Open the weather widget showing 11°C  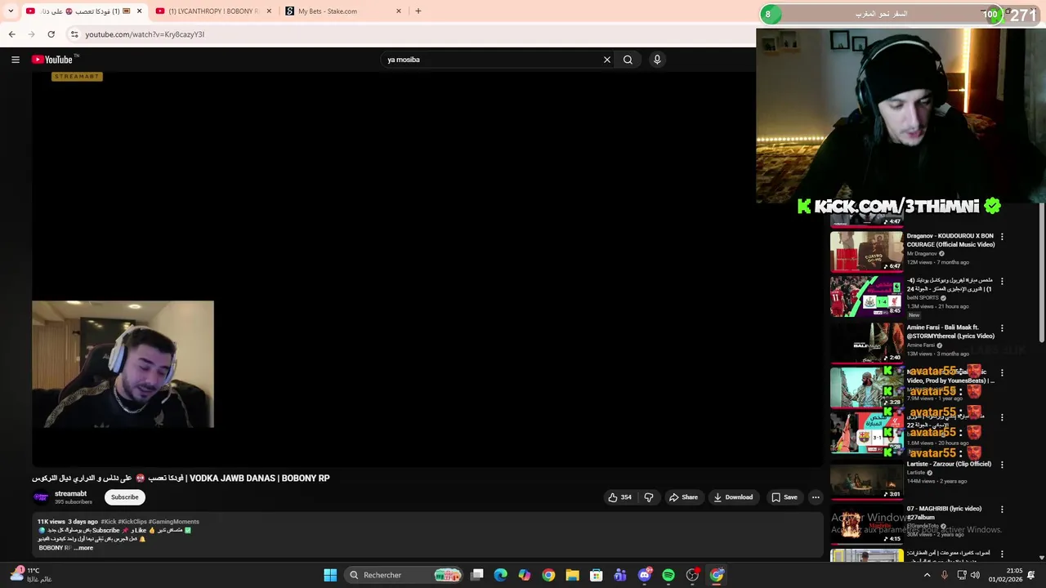31,575
